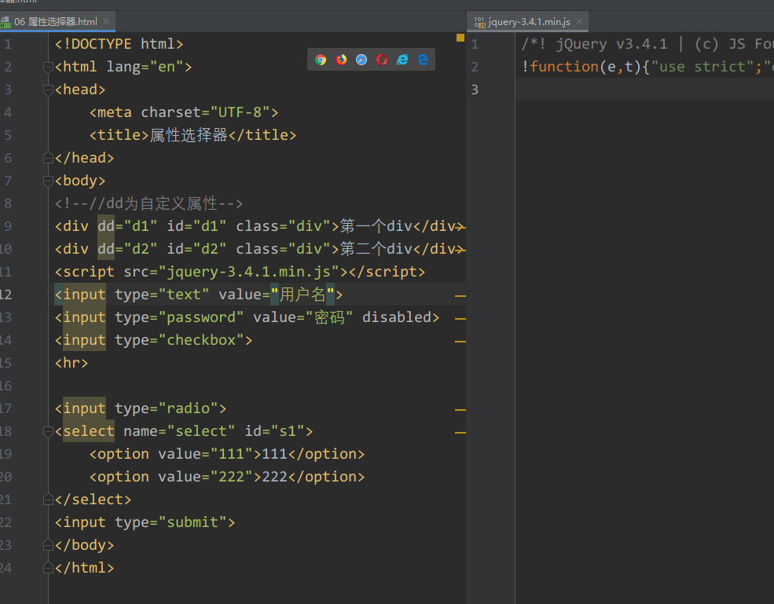Image resolution: width=774 pixels, height=604 pixels.
Task: Open the page in Opera
Action: [x=381, y=59]
